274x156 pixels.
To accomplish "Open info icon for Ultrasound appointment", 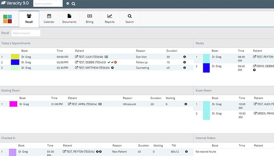I will 186,104.
